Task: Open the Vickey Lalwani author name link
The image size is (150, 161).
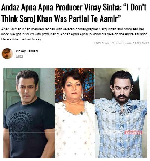Action: coord(27,51)
